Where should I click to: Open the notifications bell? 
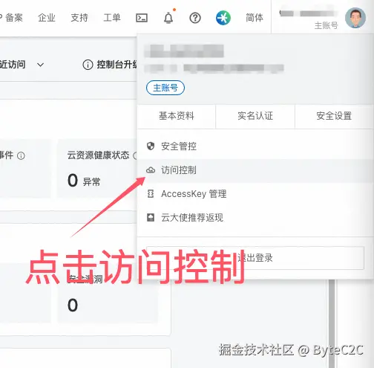tap(168, 18)
